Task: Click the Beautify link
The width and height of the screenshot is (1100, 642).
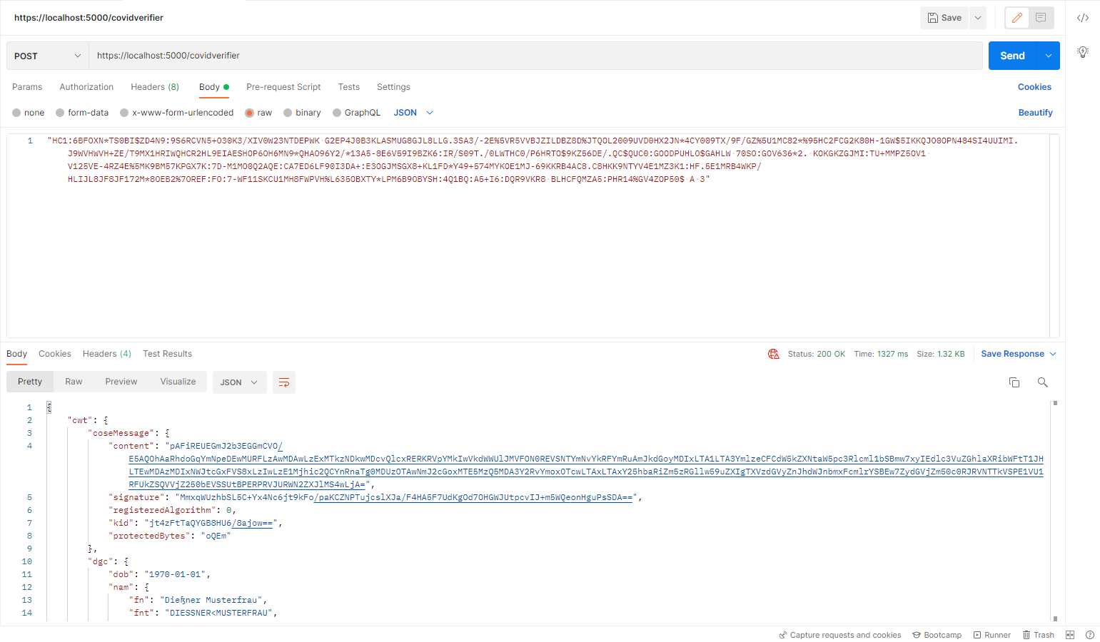Action: pos(1035,113)
